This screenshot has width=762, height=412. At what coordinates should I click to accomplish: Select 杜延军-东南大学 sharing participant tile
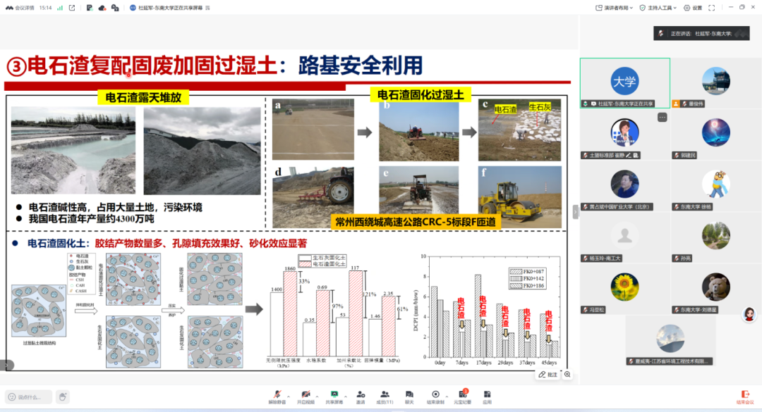[x=625, y=83]
